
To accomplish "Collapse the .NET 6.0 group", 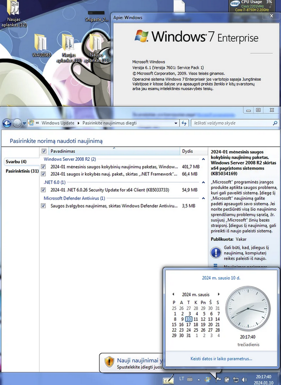I will tap(203, 182).
